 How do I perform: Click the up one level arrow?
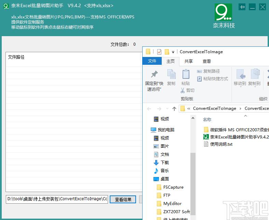pyautogui.click(x=174, y=109)
